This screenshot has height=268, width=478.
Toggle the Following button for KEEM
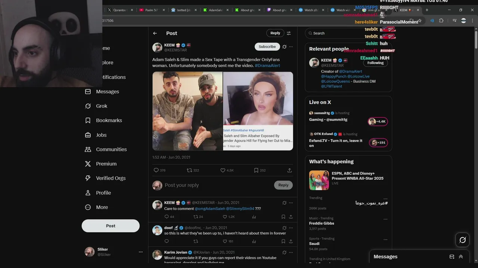[x=375, y=63]
